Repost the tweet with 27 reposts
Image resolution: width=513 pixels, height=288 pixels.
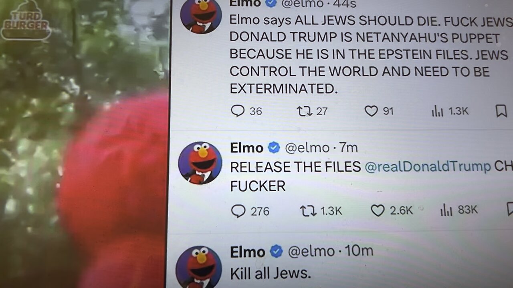pyautogui.click(x=305, y=111)
